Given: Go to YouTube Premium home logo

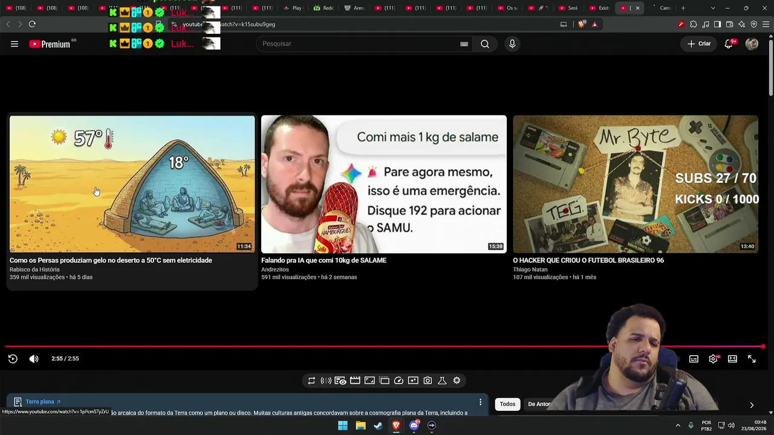Looking at the screenshot, I should [x=50, y=43].
